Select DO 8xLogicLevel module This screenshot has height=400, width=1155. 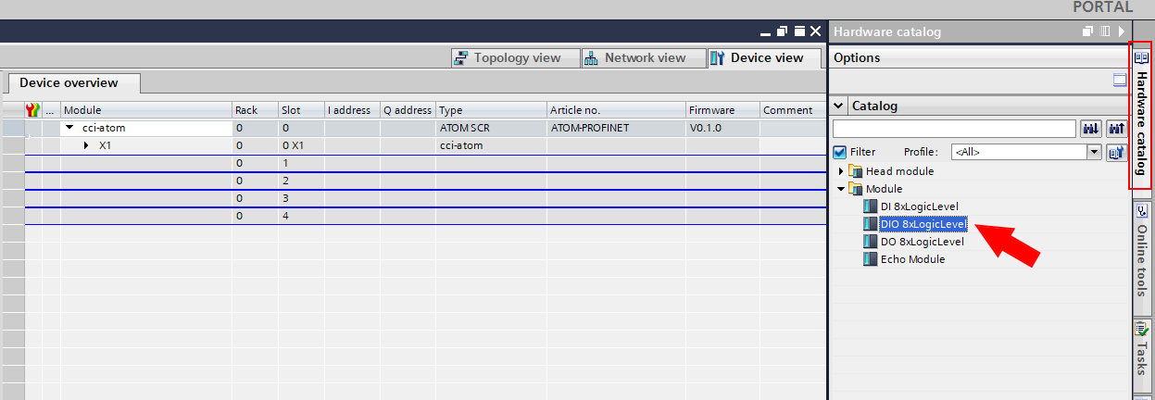922,242
